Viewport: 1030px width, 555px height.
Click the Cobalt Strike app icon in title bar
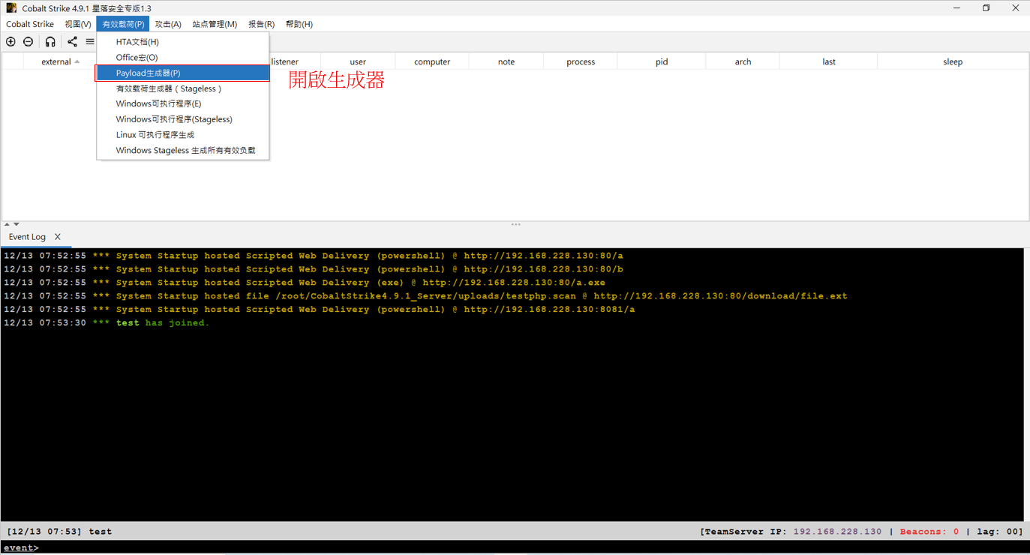[x=11, y=8]
